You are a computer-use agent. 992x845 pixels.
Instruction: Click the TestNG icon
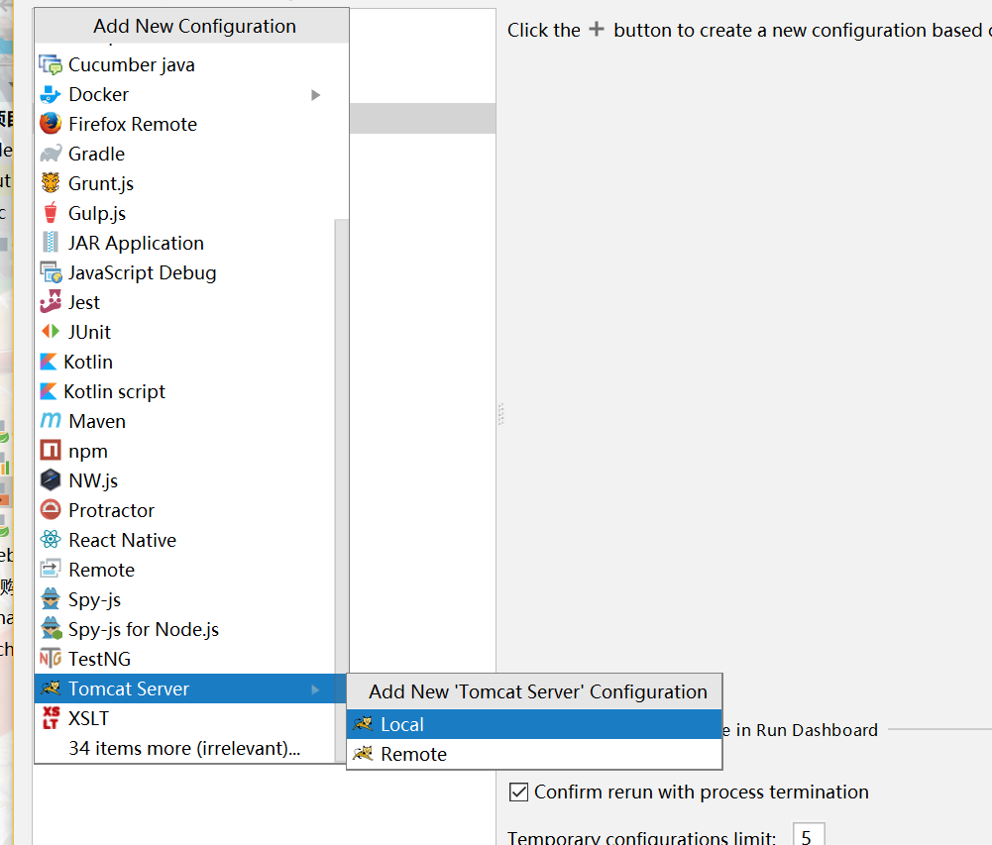(x=51, y=659)
